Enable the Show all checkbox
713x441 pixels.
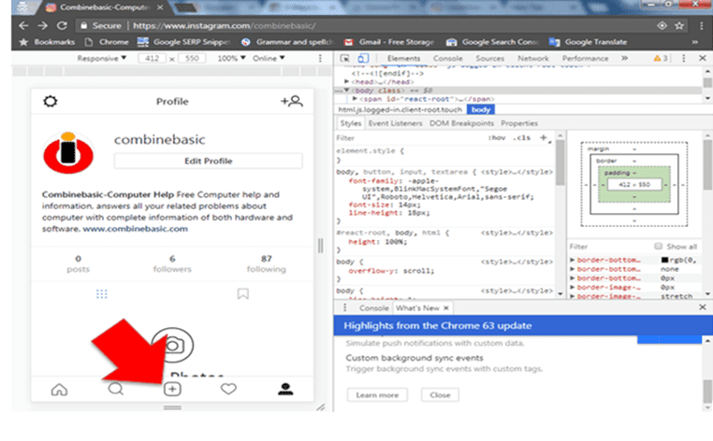point(658,246)
